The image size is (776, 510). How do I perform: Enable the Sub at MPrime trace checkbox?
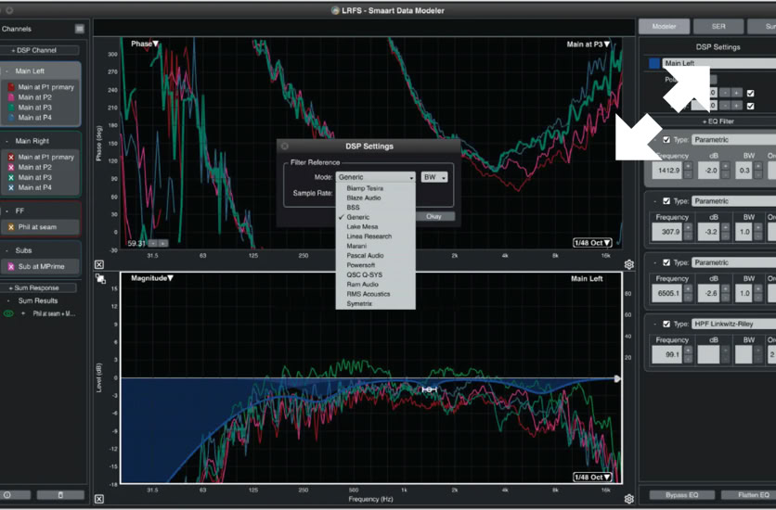tap(11, 266)
